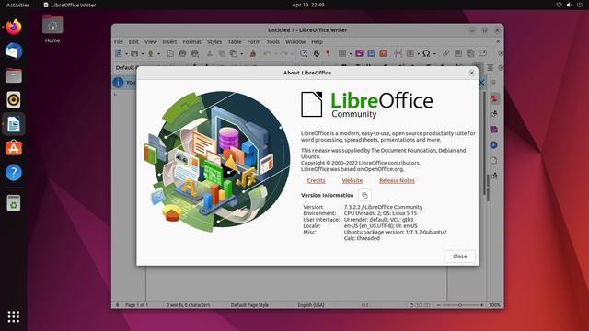Copy version information with the copy icon
The width and height of the screenshot is (589, 331).
click(x=364, y=196)
